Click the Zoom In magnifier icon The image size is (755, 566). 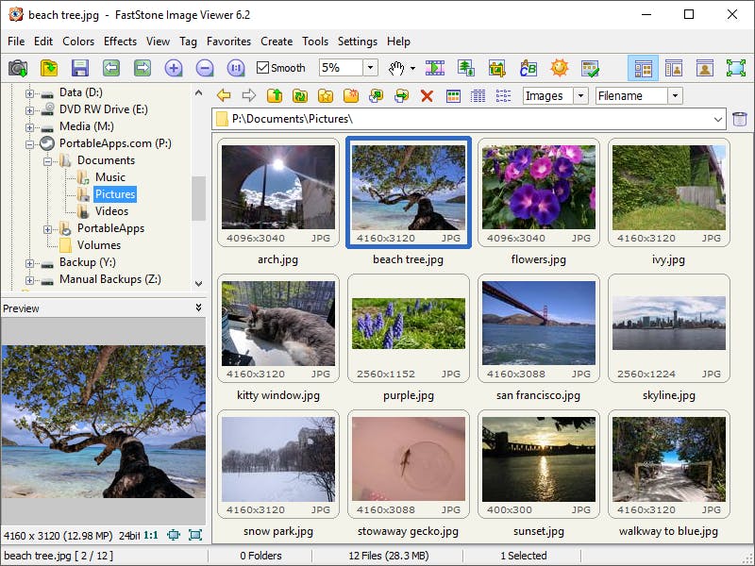[174, 68]
